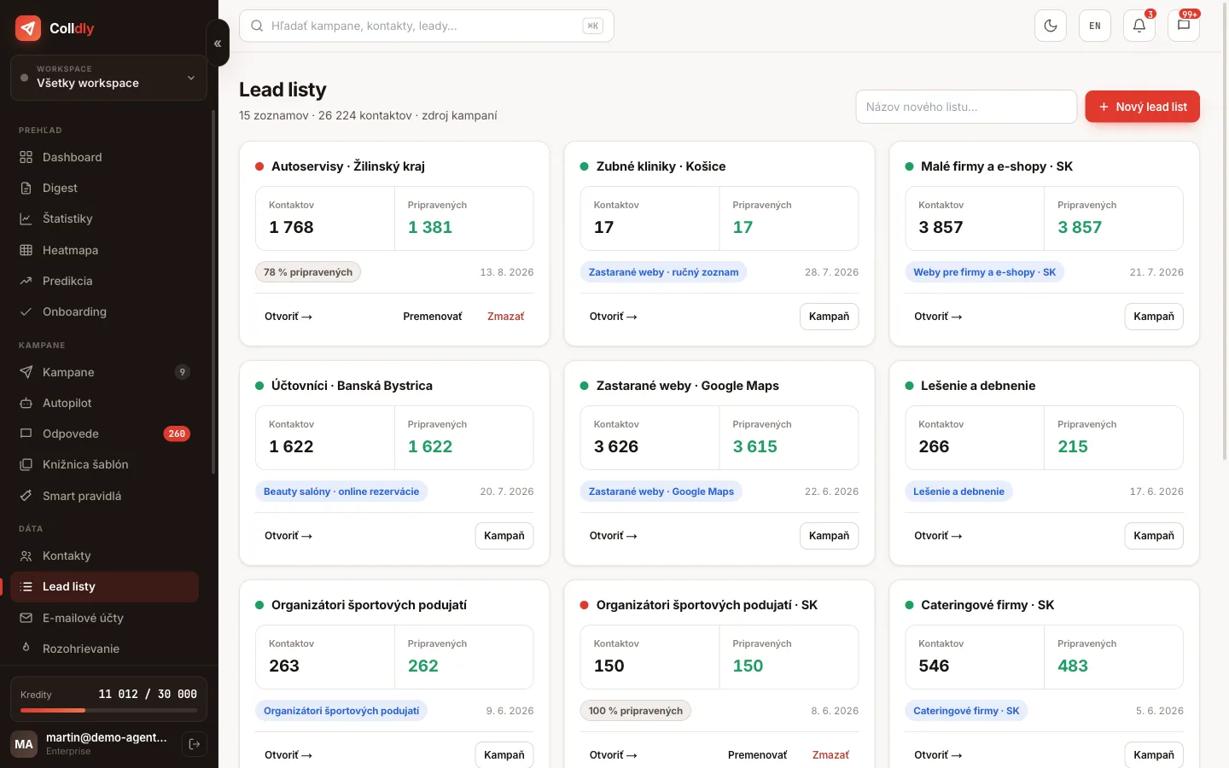Collapse the sidebar with the double-chevron

coord(218,44)
